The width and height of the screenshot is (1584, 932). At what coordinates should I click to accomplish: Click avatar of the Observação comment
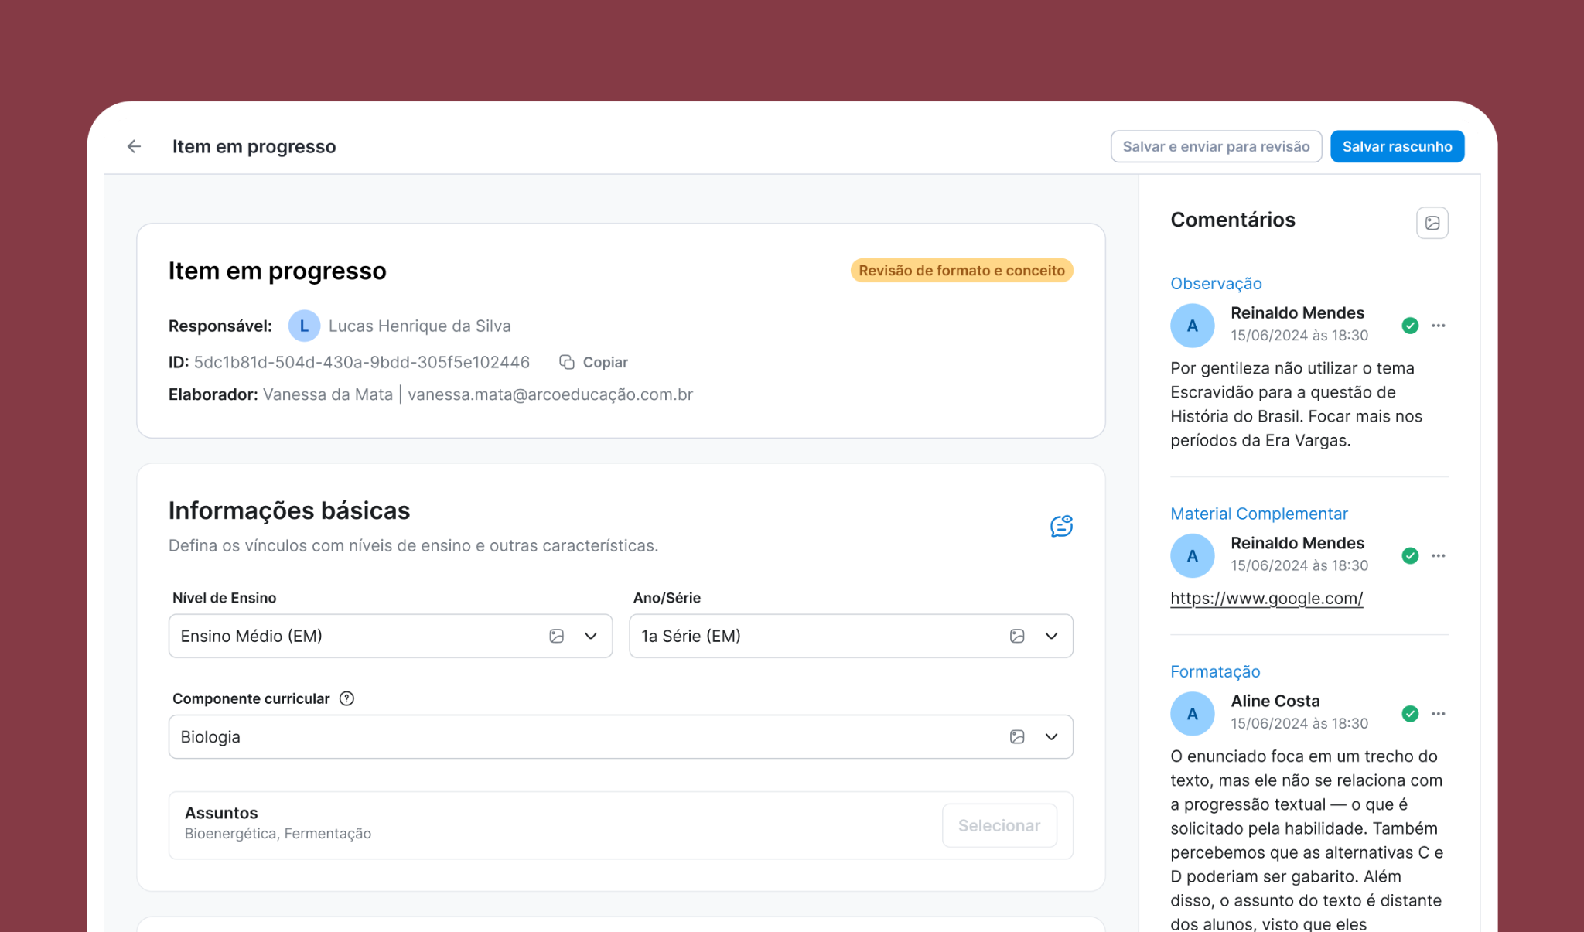pos(1193,325)
